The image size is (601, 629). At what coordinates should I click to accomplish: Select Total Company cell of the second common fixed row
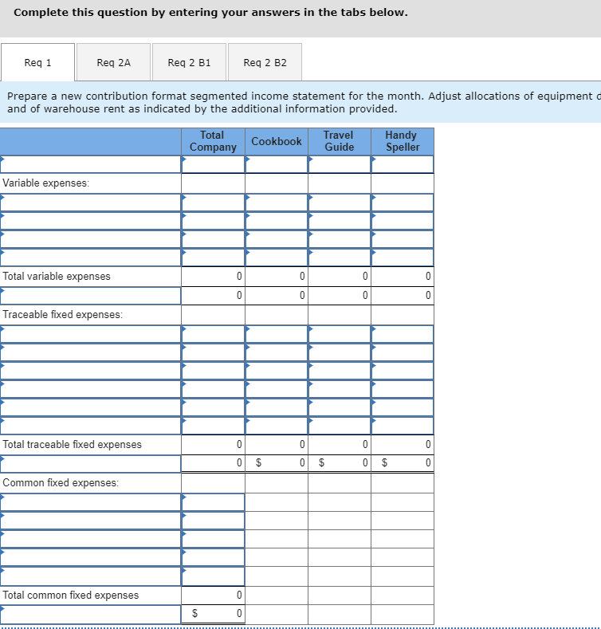pos(213,521)
